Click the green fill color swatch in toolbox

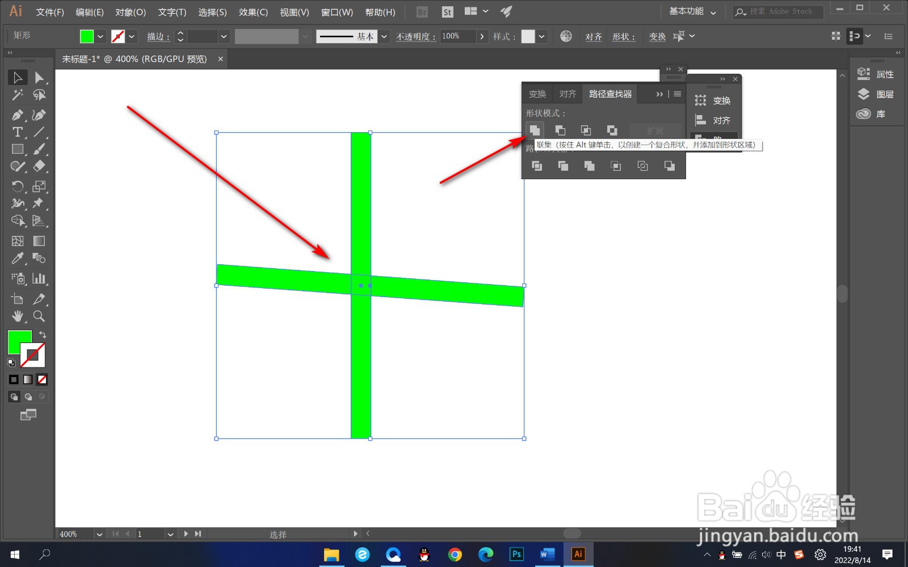click(17, 339)
